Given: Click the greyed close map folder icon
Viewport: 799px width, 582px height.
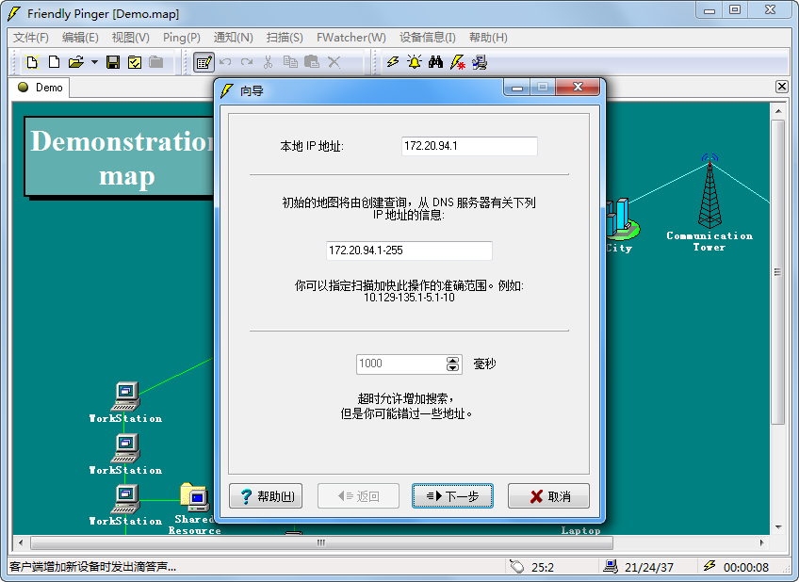Looking at the screenshot, I should click(155, 62).
